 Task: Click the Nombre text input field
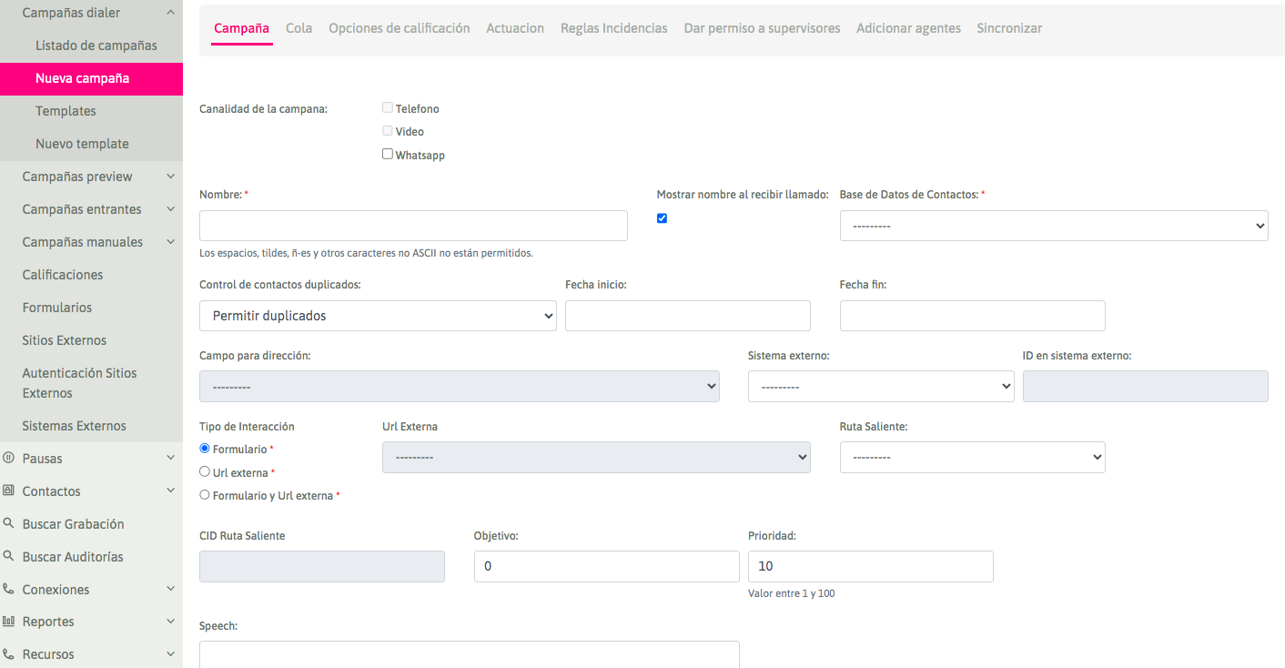click(413, 226)
